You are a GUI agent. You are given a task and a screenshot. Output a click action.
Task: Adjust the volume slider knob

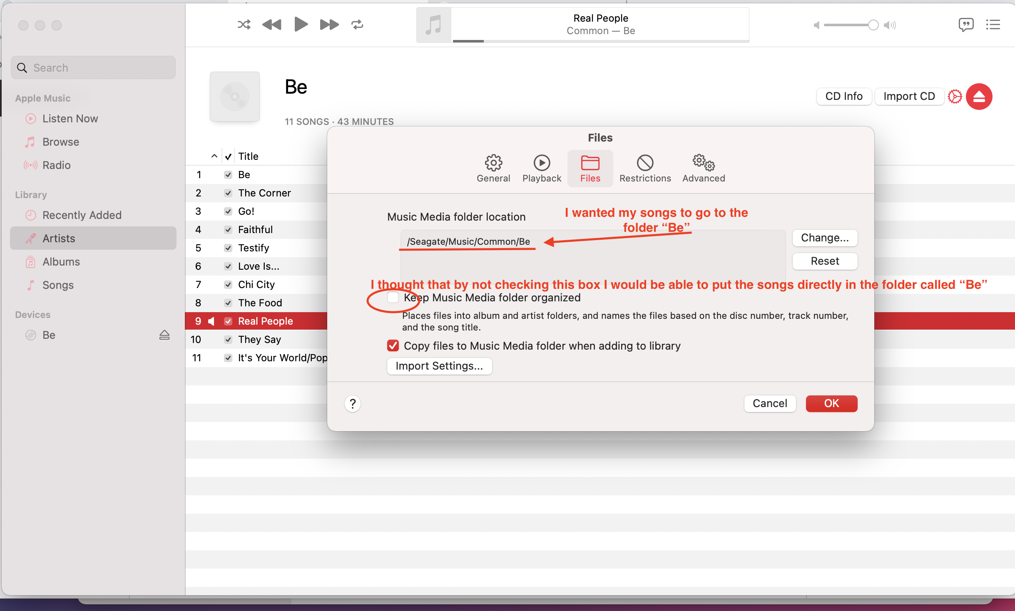point(873,25)
